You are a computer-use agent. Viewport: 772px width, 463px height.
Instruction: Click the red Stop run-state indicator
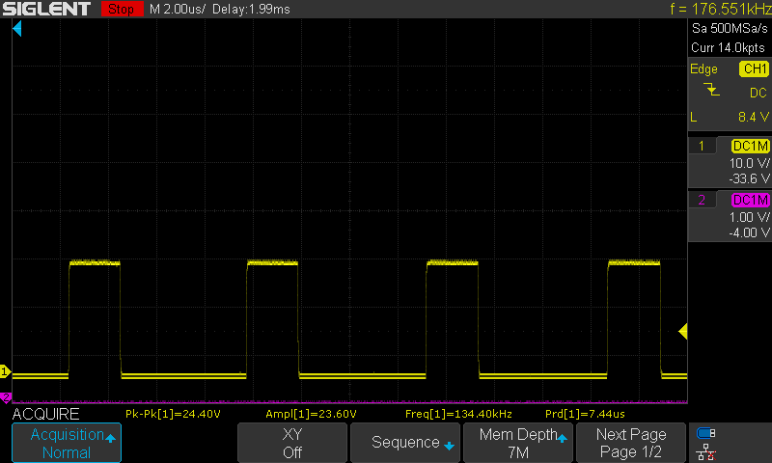[123, 9]
